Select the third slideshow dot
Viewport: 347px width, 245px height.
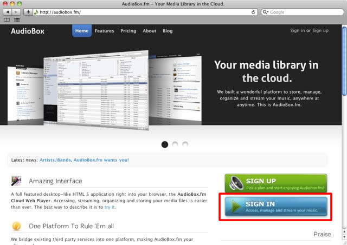(x=185, y=144)
